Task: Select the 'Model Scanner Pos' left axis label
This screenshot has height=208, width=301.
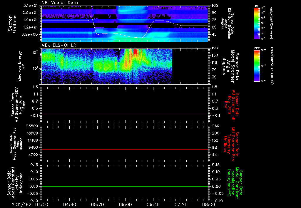Action: pos(16,144)
